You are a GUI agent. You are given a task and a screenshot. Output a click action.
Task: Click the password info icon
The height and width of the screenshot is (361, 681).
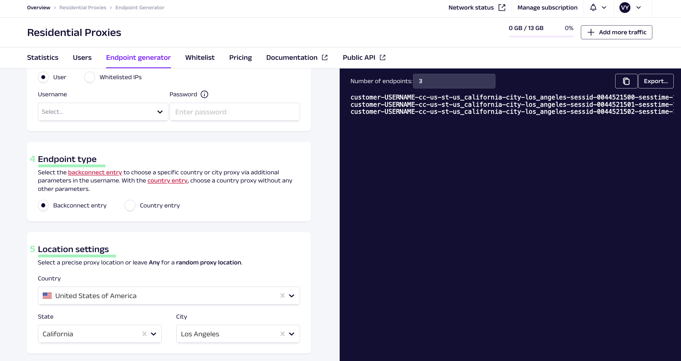204,94
